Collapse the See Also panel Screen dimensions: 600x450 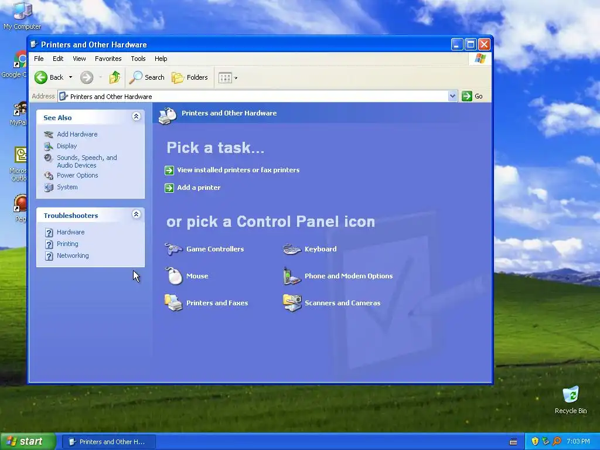[x=136, y=117]
